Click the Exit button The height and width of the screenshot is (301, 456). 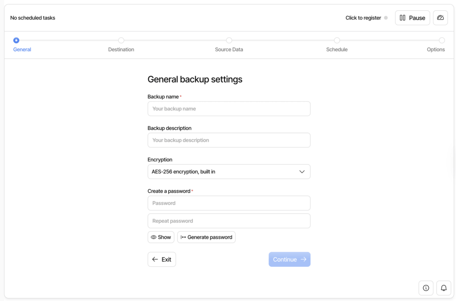tap(162, 259)
